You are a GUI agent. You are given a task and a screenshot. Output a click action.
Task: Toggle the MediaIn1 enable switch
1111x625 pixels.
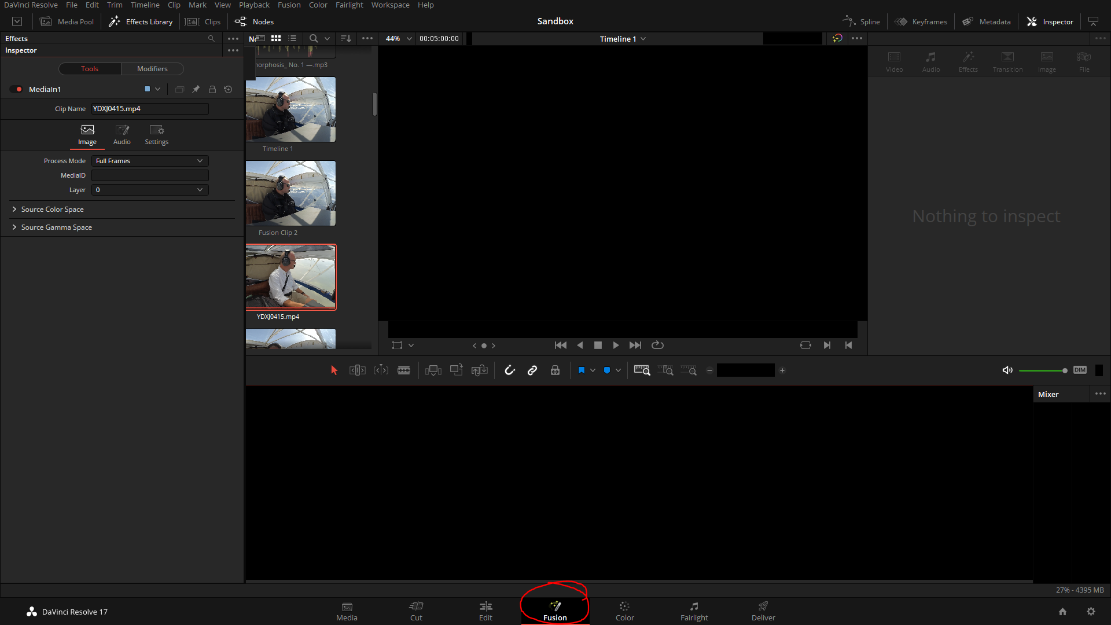(16, 89)
